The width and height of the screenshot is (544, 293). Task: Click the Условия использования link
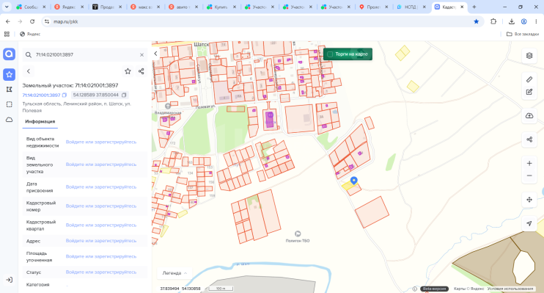pos(510,289)
